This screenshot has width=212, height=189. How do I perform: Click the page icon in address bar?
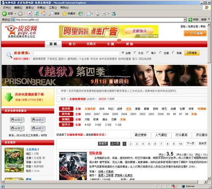pos(14,20)
